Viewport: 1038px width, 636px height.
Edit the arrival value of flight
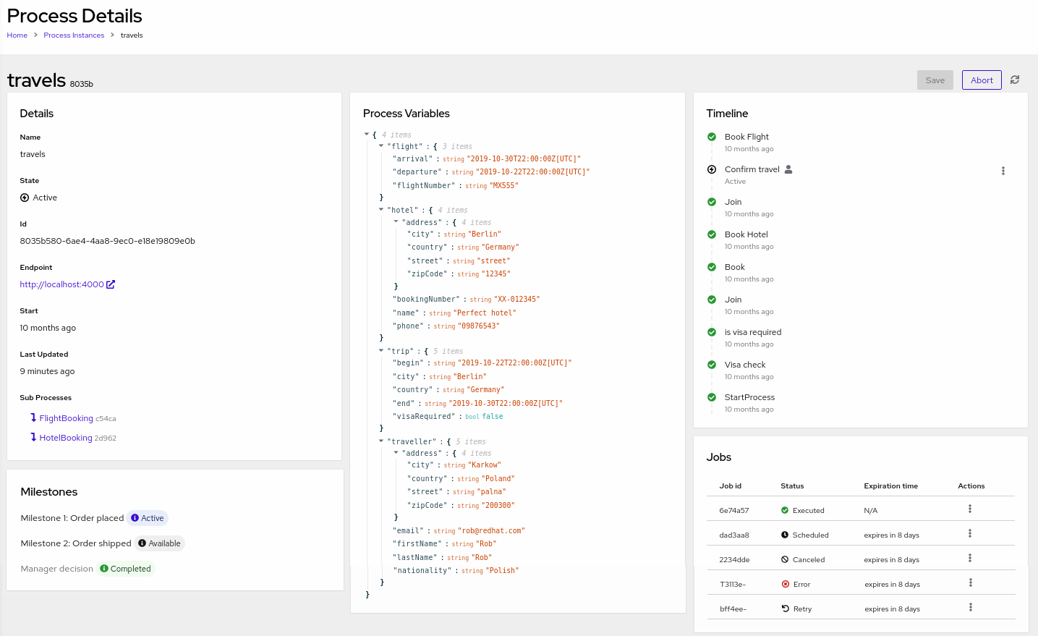[x=524, y=159]
